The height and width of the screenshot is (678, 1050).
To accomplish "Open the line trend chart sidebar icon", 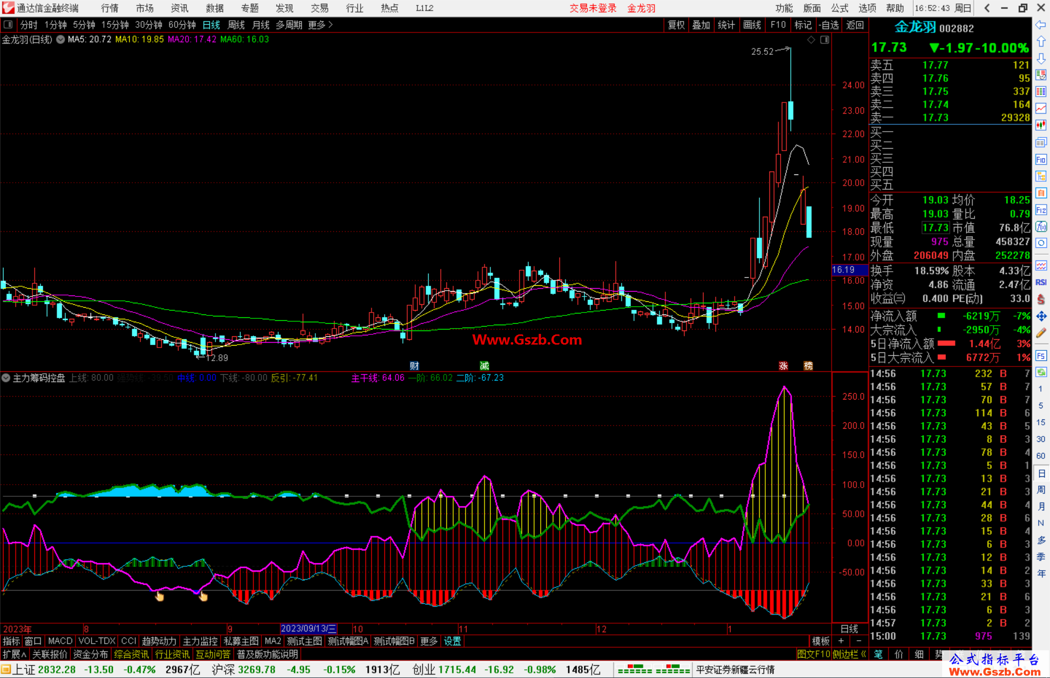I will click(1041, 108).
